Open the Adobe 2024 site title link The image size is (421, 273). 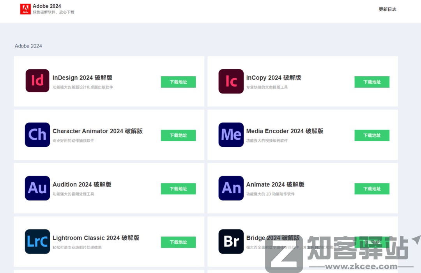click(x=47, y=6)
